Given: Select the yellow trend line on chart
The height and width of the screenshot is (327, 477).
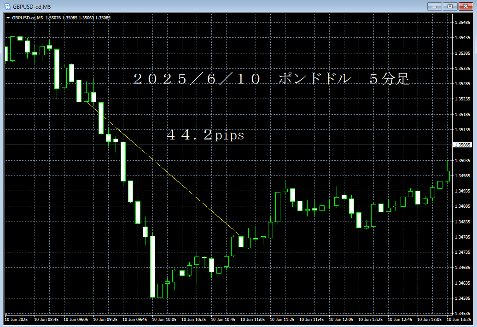Looking at the screenshot, I should (163, 169).
